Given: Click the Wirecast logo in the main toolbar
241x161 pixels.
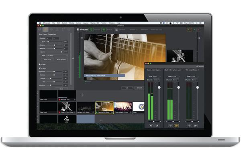Looking at the screenshot, I should (82, 29).
